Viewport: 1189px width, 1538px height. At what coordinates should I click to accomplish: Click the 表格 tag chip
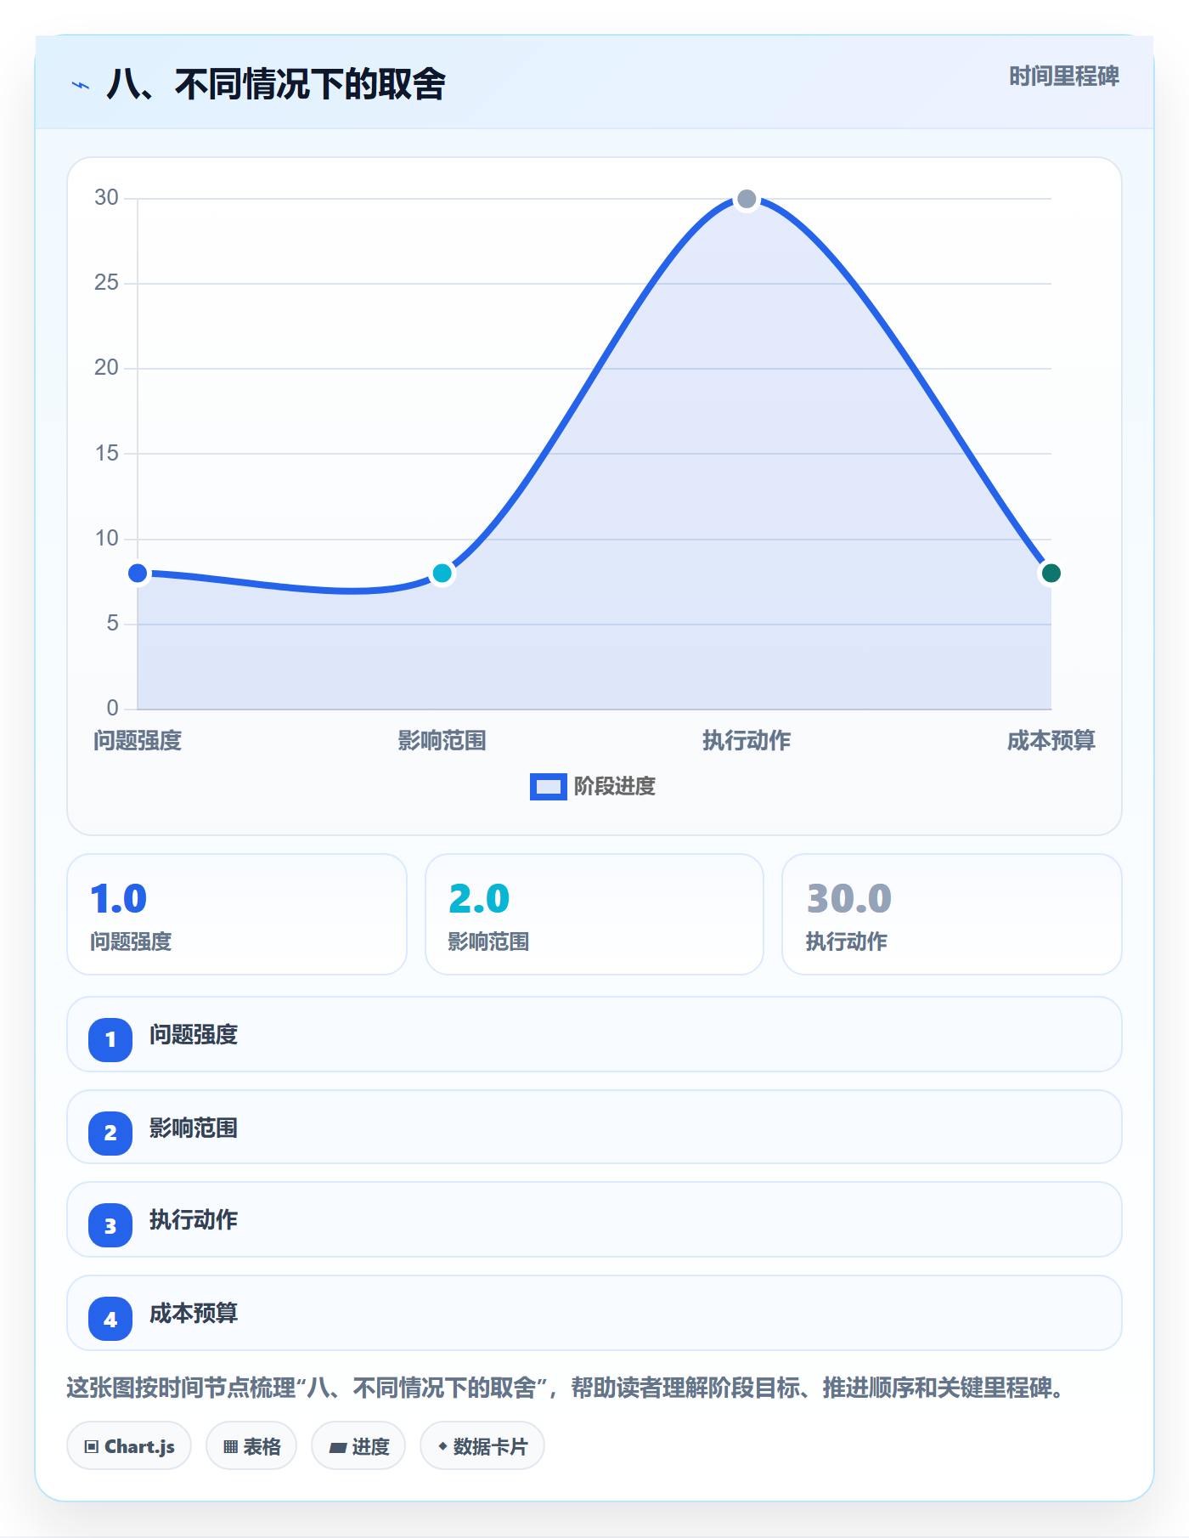pyautogui.click(x=251, y=1446)
